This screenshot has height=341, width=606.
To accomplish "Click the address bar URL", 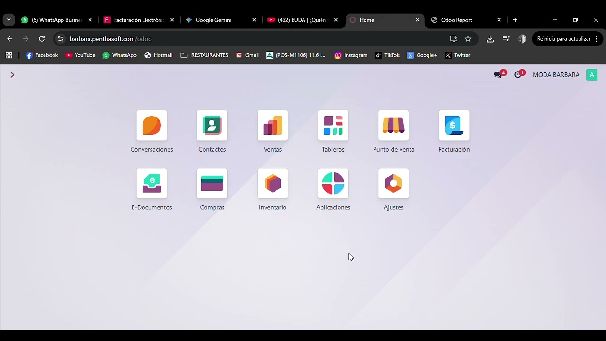I will [x=111, y=39].
